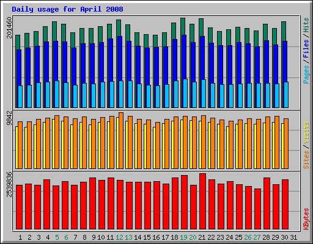Click the cyan Pages bar for day 1
This screenshot has width=313, height=244.
click(20, 96)
